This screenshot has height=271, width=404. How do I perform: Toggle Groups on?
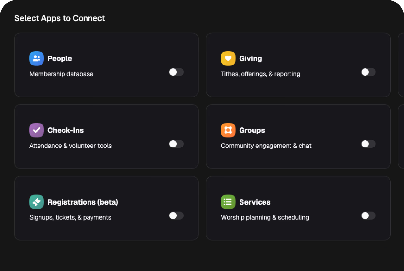pyautogui.click(x=368, y=144)
